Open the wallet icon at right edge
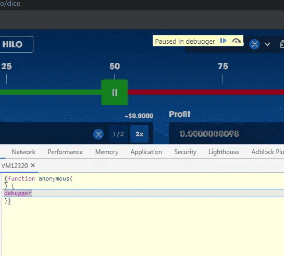Image resolution: width=284 pixels, height=256 pixels. [282, 44]
